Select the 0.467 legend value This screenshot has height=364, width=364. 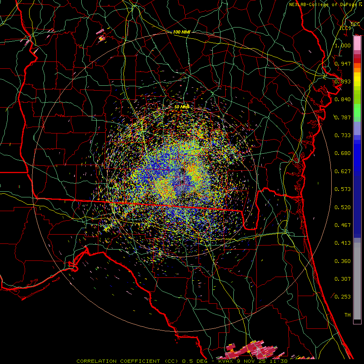point(343,225)
